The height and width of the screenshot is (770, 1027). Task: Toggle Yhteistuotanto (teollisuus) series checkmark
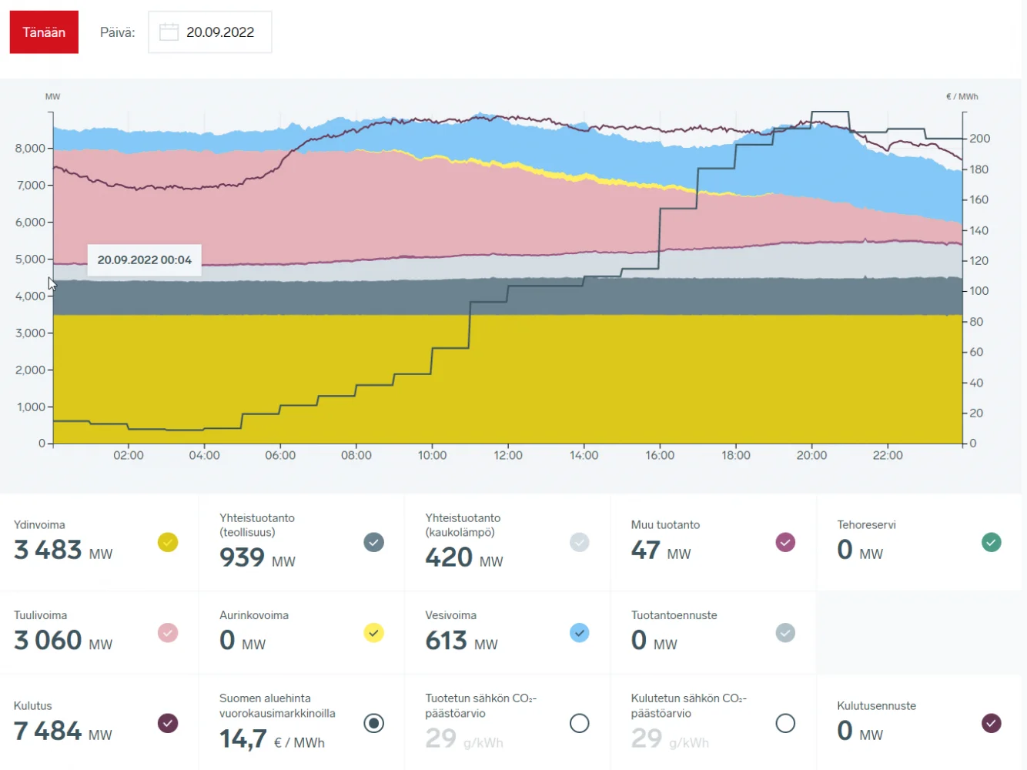(373, 542)
